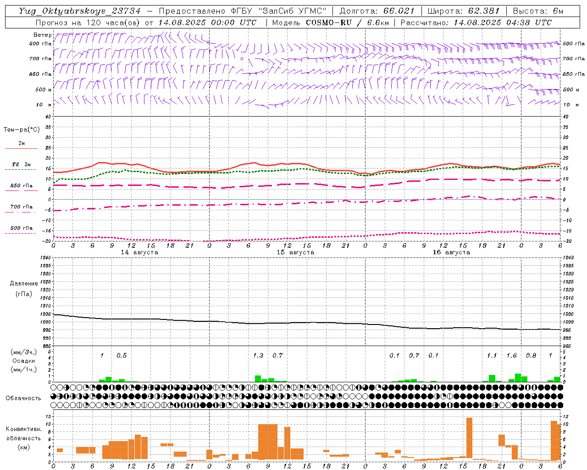Click the Высота: 6м header field
This screenshot has height=470, width=587.
pos(538,11)
